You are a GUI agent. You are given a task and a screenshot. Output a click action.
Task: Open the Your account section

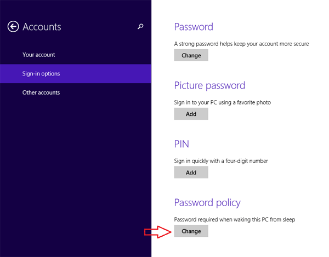[x=38, y=55]
